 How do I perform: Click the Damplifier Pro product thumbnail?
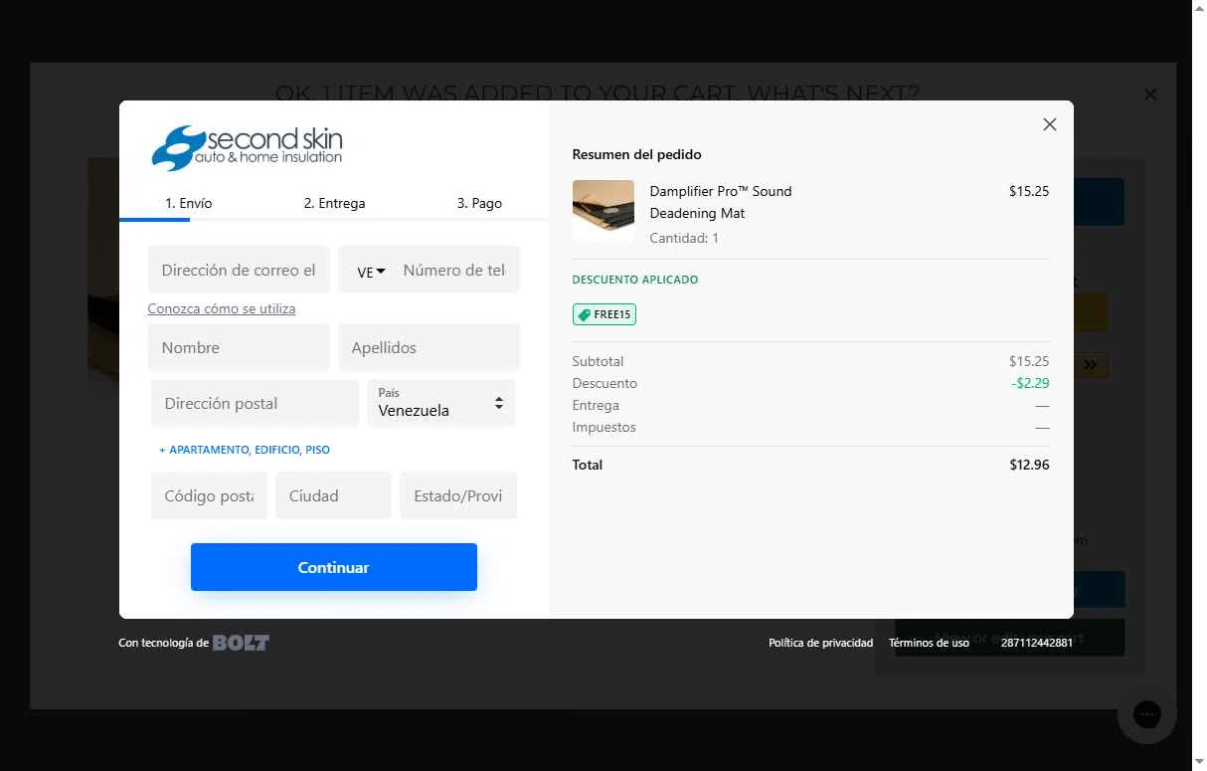point(603,209)
